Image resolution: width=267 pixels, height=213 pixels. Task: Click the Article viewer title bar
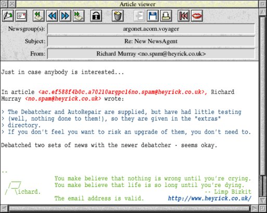[x=137, y=4]
